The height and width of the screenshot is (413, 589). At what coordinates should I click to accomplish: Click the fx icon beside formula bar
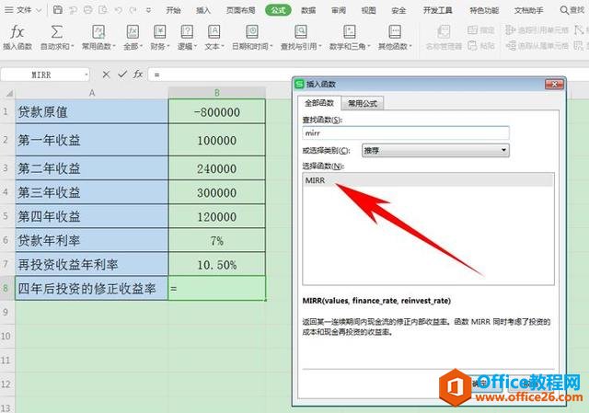138,75
